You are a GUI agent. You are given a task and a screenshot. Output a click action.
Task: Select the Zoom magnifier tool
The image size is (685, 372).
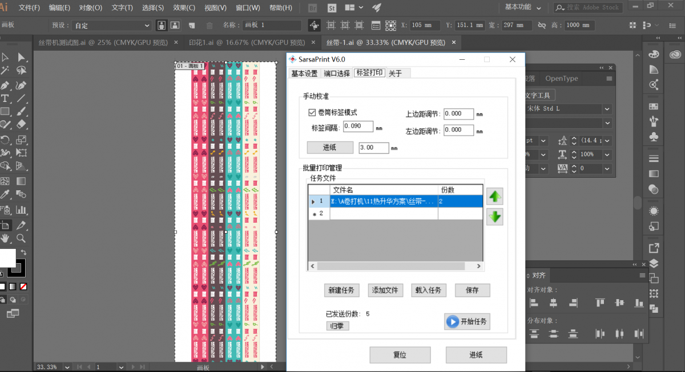pos(21,238)
